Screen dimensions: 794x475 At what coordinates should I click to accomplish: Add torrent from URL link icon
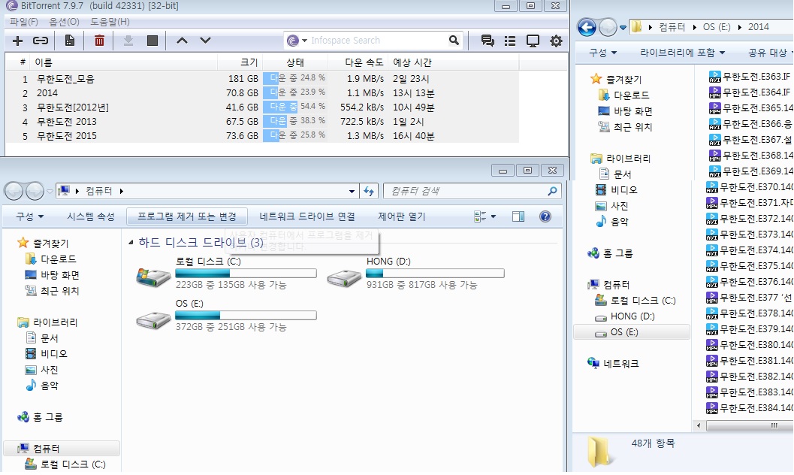point(41,41)
